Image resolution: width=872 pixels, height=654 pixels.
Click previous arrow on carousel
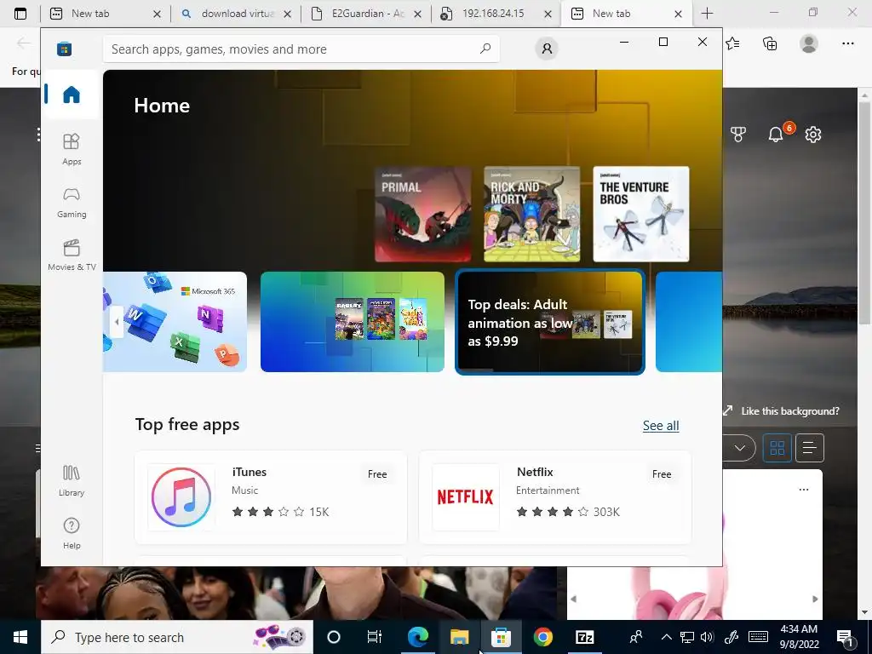coord(116,321)
